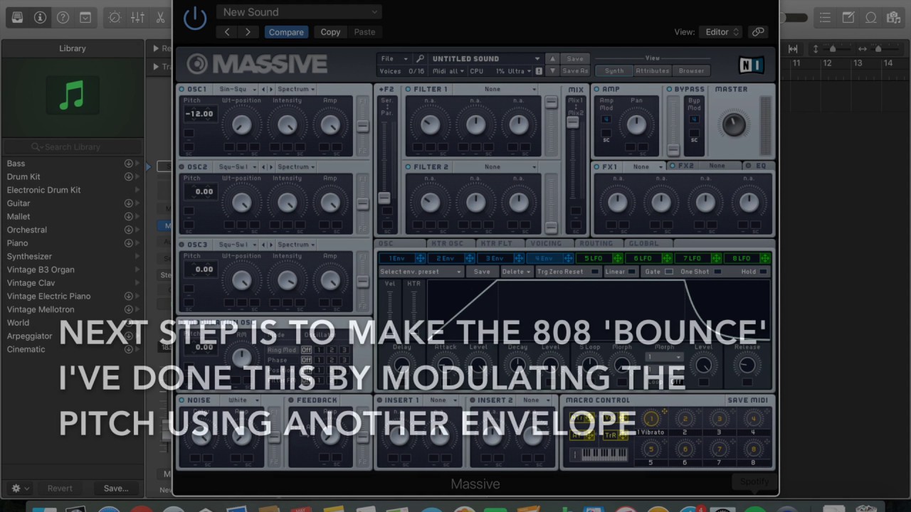This screenshot has height=512, width=911.
Task: Click Save As in Massive header
Action: coord(575,71)
